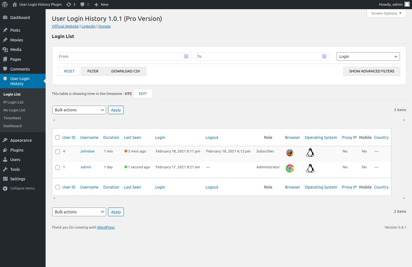This screenshot has height=267, width=412.
Task: Click the FILTER button
Action: pyautogui.click(x=93, y=71)
